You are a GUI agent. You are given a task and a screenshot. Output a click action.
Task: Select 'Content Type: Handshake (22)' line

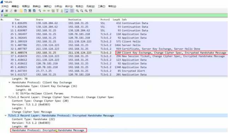coord(33,119)
